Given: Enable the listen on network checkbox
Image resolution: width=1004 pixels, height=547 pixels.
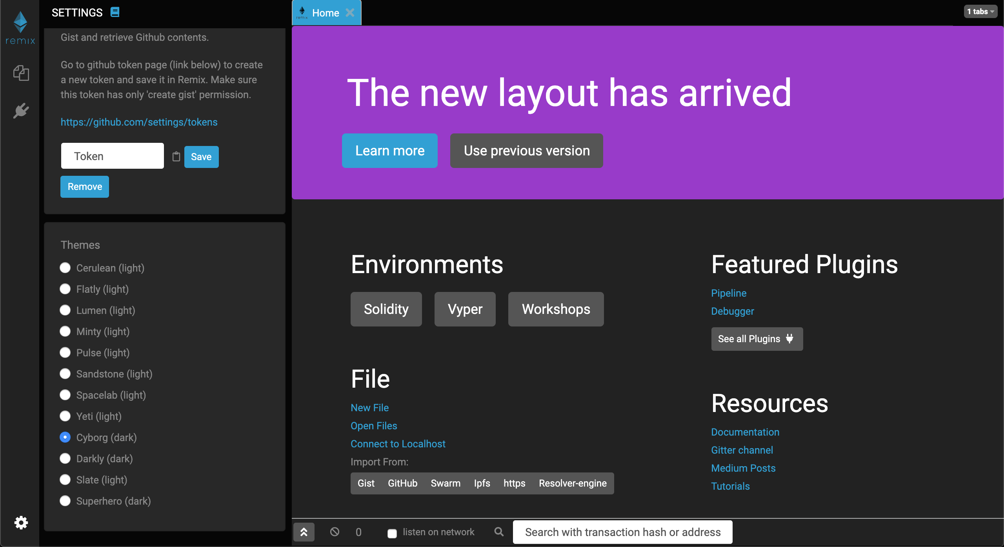Looking at the screenshot, I should pyautogui.click(x=392, y=533).
